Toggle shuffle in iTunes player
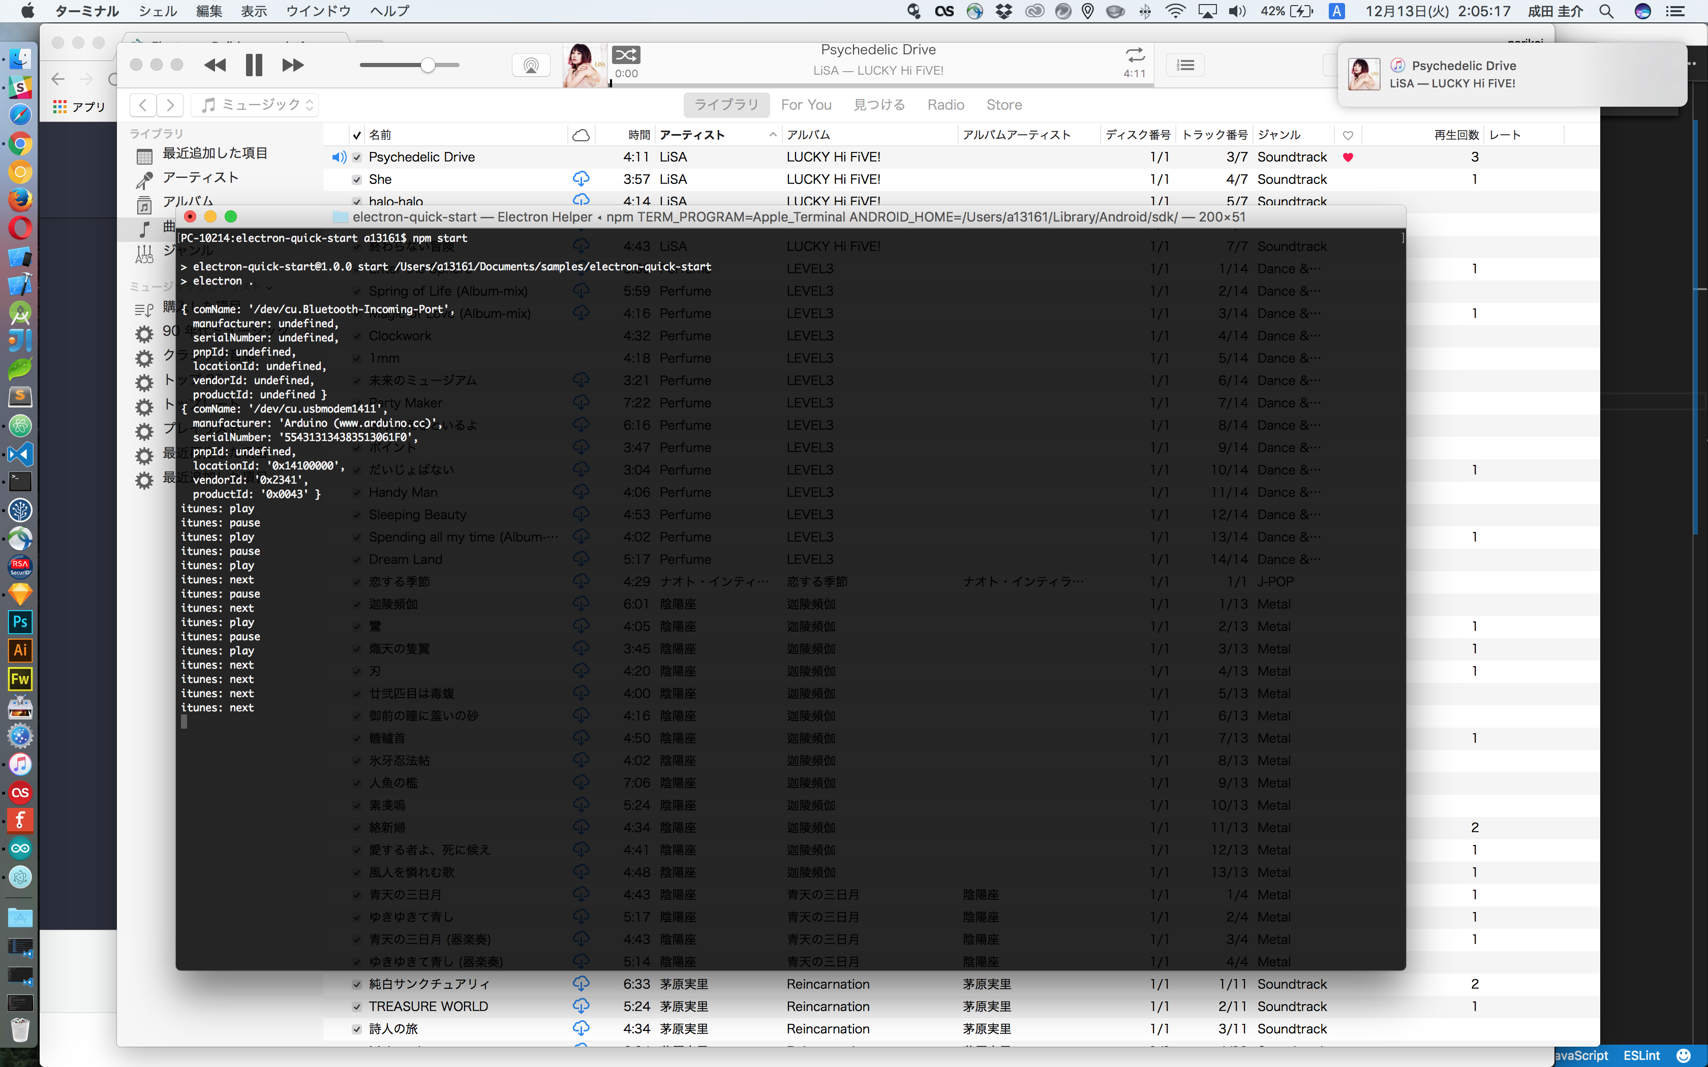Image resolution: width=1708 pixels, height=1067 pixels. pyautogui.click(x=626, y=54)
